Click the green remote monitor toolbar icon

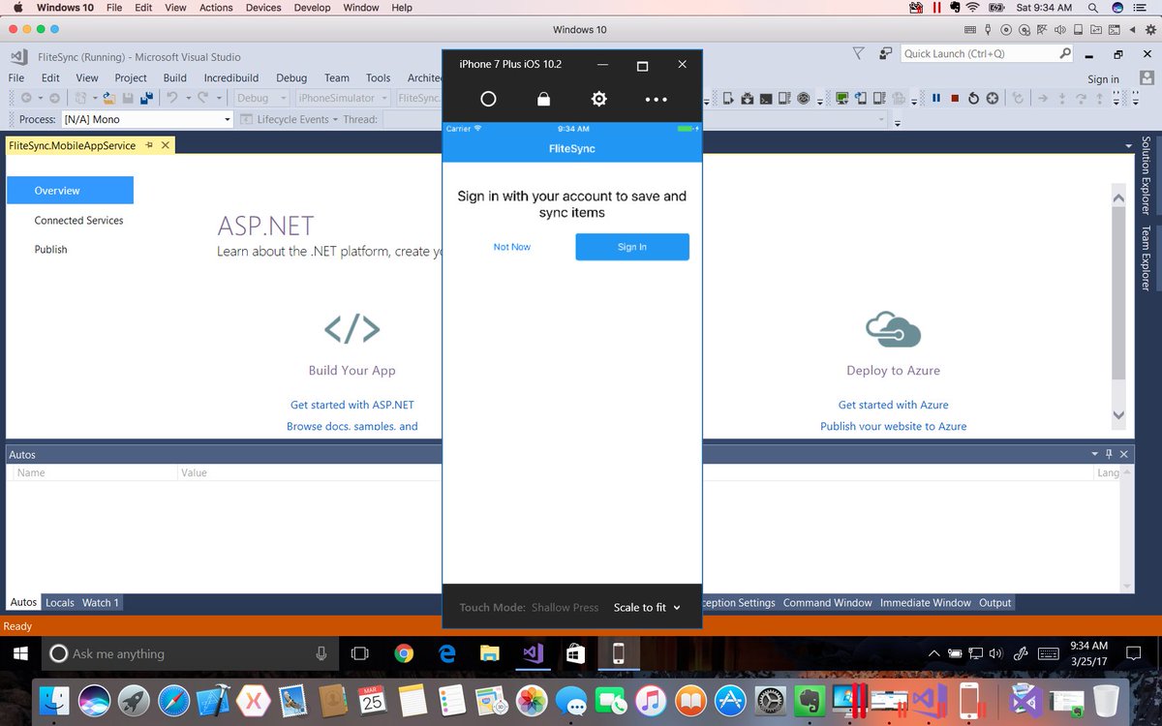click(x=841, y=98)
